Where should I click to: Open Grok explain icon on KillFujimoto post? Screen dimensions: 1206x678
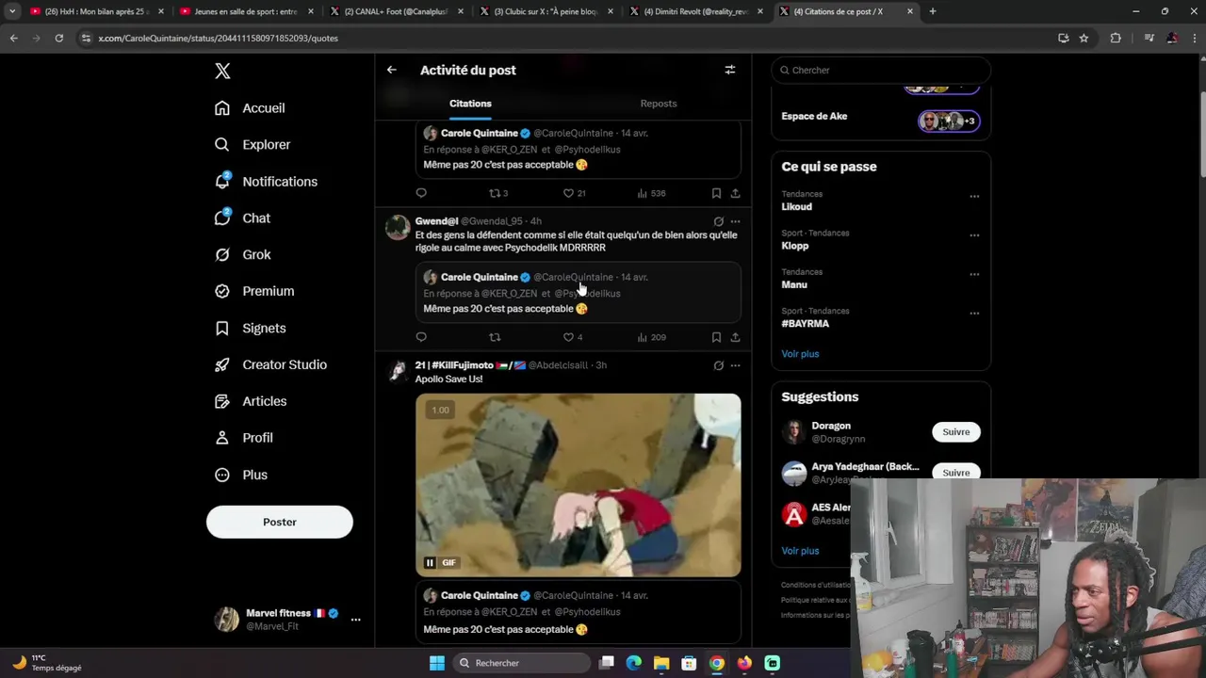pos(718,365)
